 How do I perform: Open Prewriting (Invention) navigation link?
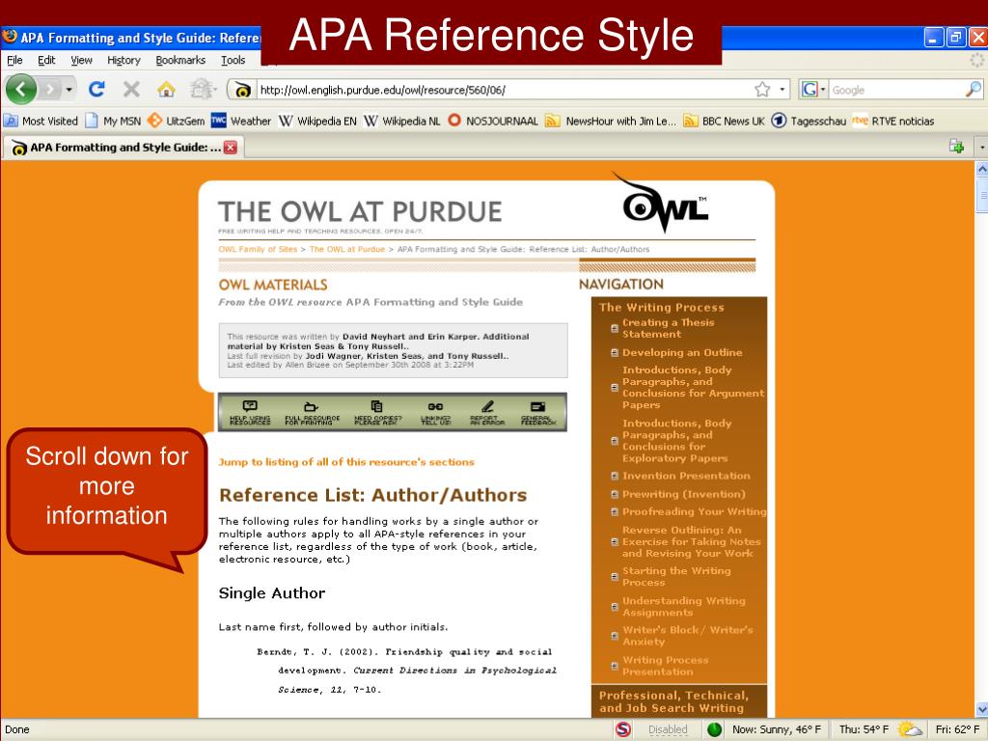click(684, 494)
